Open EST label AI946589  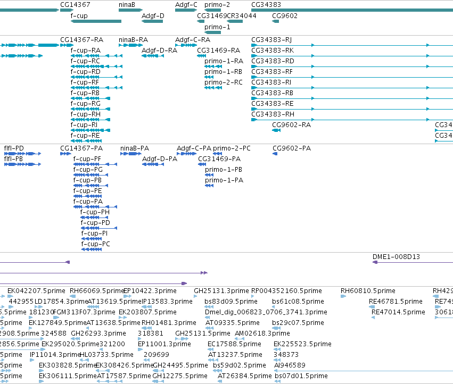pos(290,365)
